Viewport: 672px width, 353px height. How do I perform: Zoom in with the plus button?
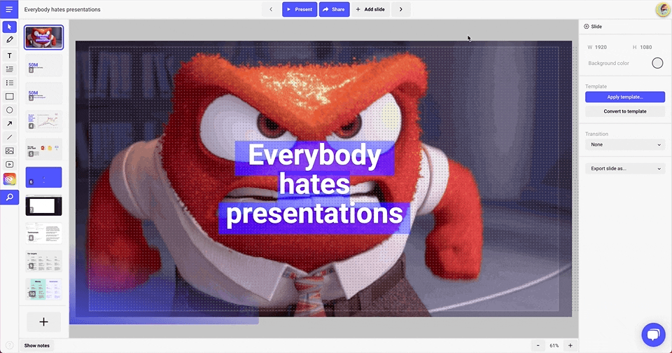pyautogui.click(x=570, y=345)
